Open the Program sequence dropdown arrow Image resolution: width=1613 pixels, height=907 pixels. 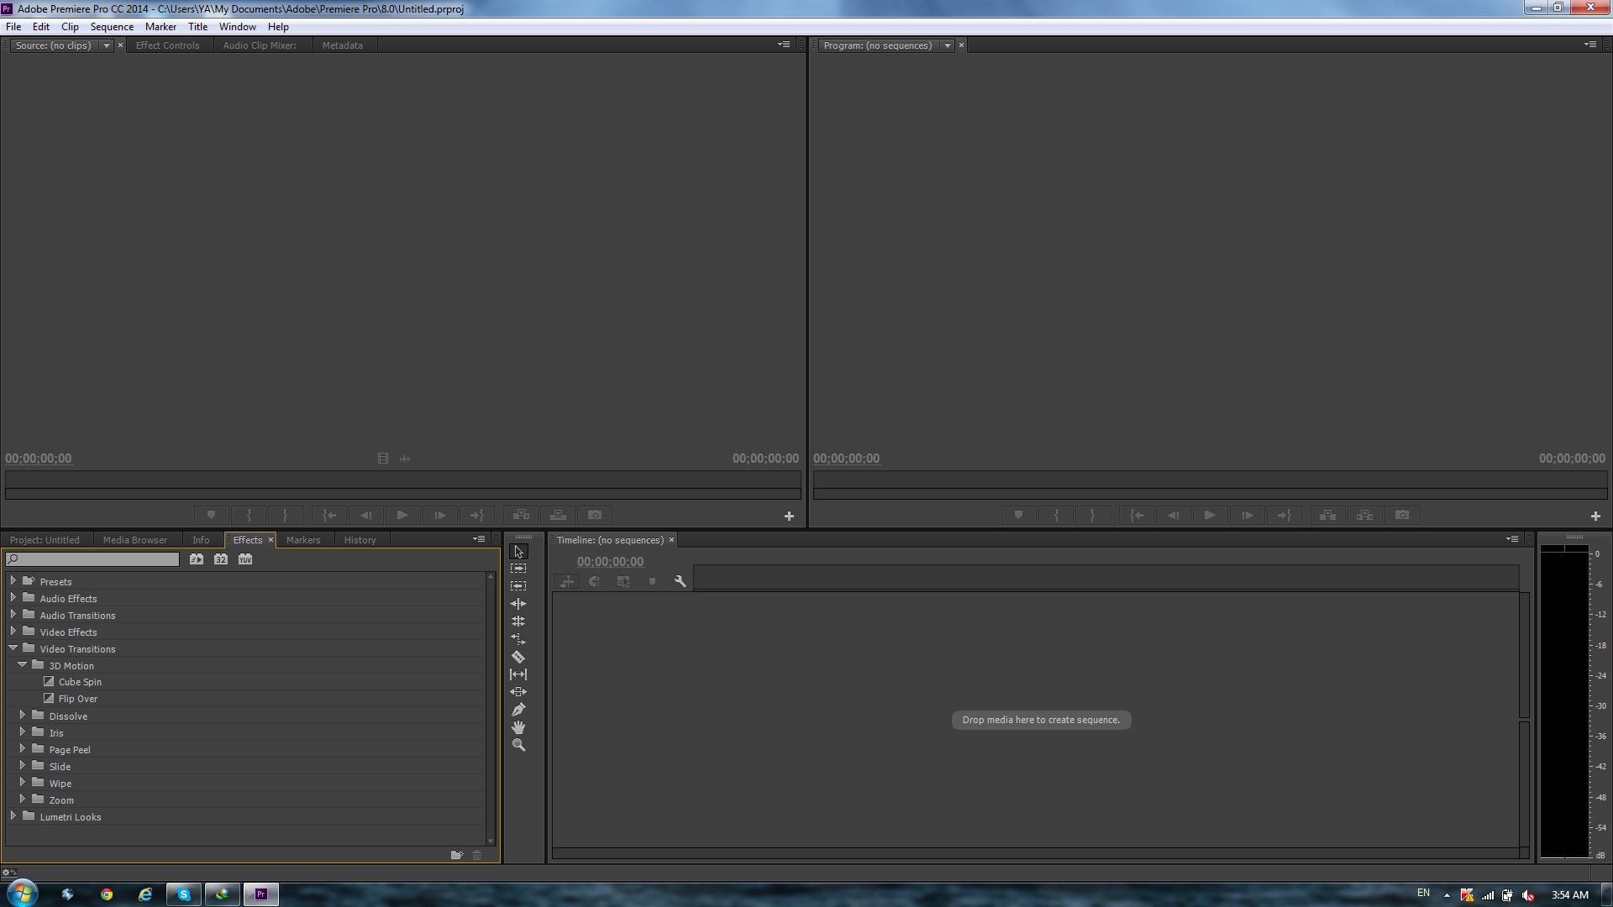[x=947, y=45]
